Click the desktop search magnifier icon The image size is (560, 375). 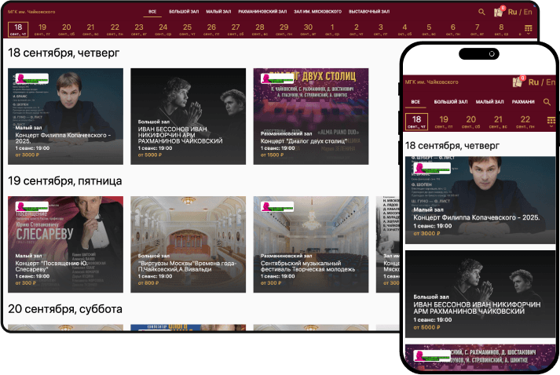point(482,13)
